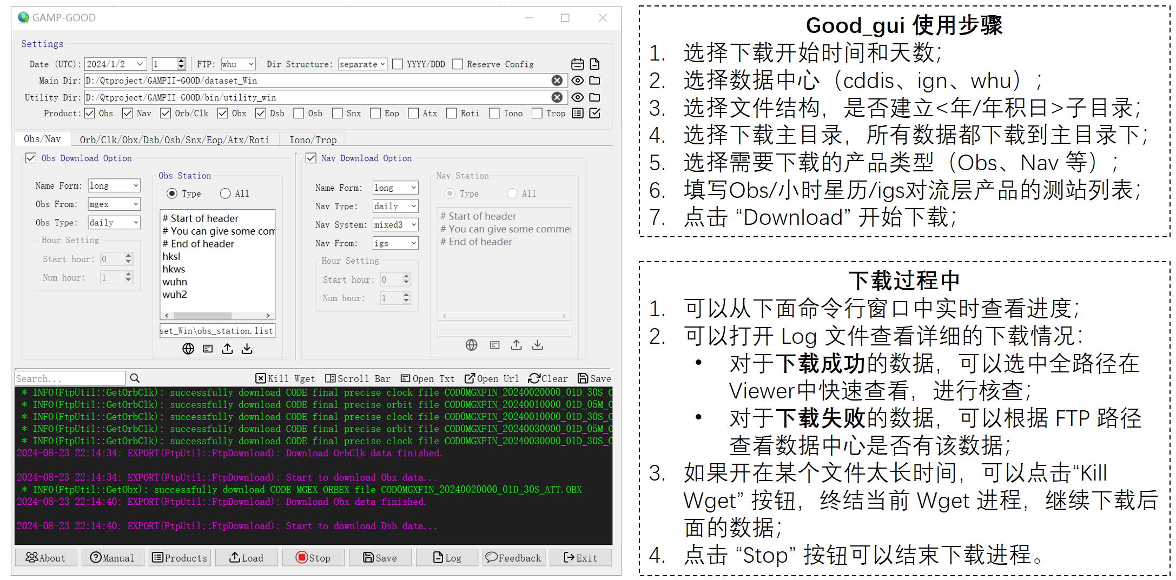Click download icon under Obs Station list

pyautogui.click(x=247, y=349)
